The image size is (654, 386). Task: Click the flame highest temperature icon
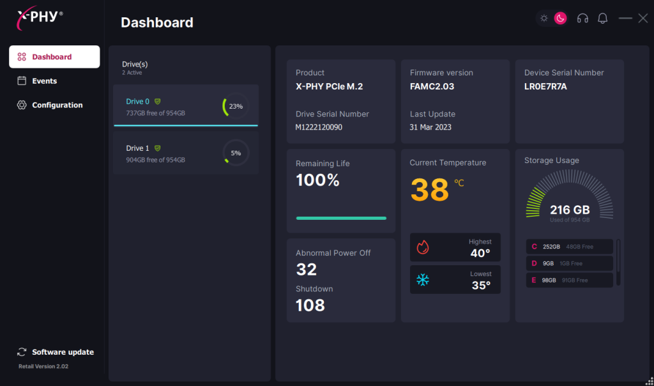(x=423, y=247)
